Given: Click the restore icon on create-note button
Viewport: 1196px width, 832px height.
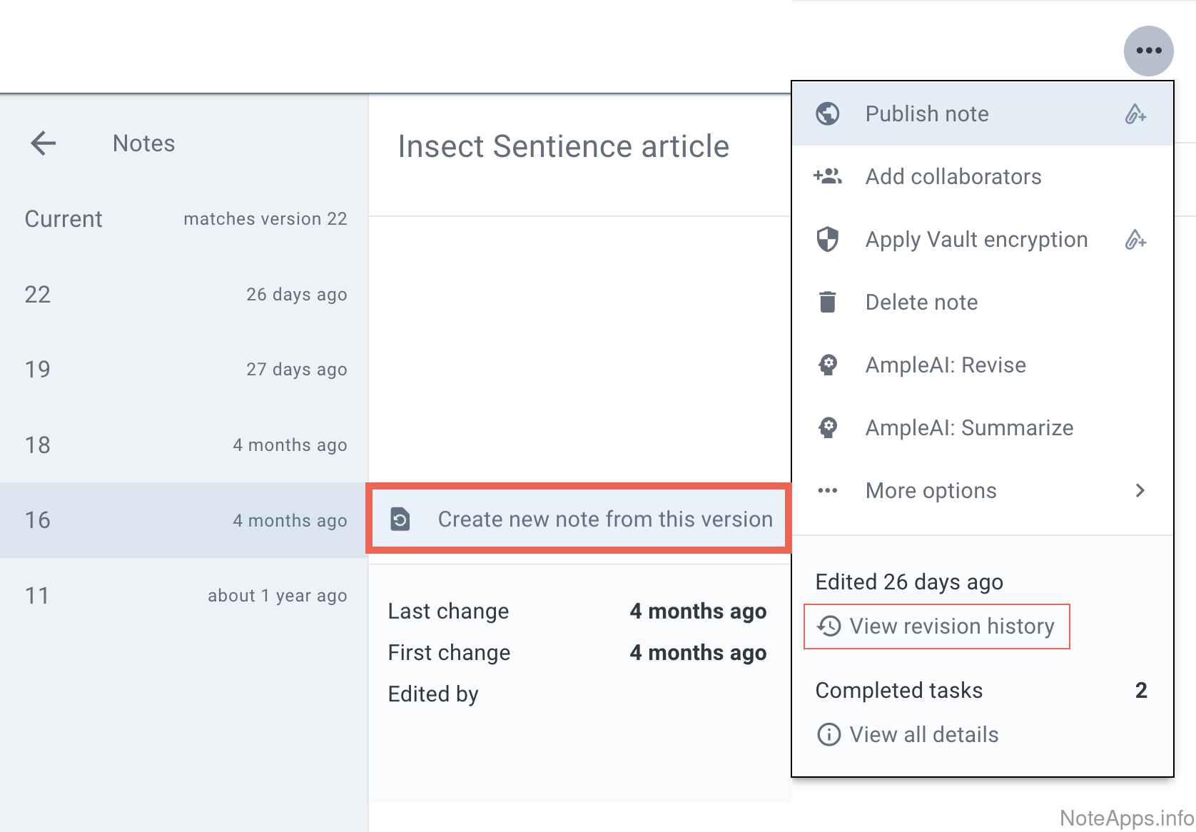Looking at the screenshot, I should (x=400, y=519).
